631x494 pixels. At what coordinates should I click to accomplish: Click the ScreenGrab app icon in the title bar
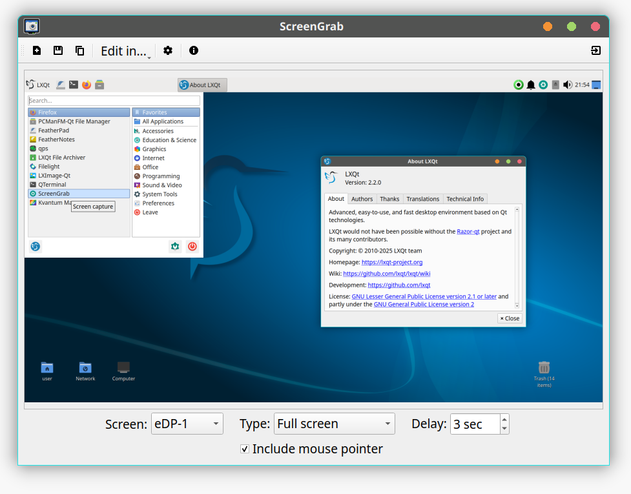(32, 26)
